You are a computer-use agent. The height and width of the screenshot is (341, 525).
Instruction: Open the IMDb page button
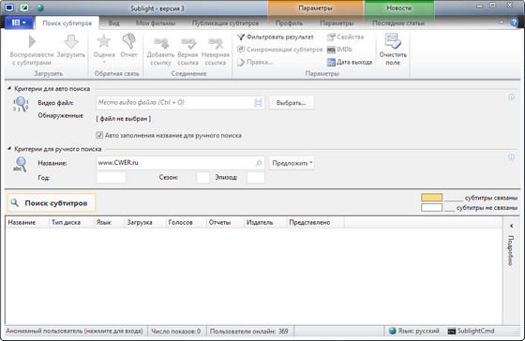click(339, 50)
